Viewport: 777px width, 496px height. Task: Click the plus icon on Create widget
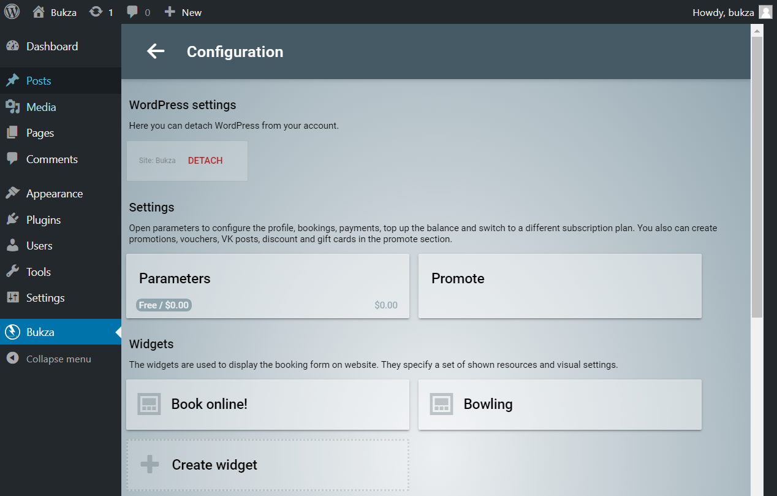[150, 465]
